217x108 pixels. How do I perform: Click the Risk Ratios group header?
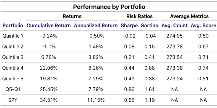[x=140, y=17]
